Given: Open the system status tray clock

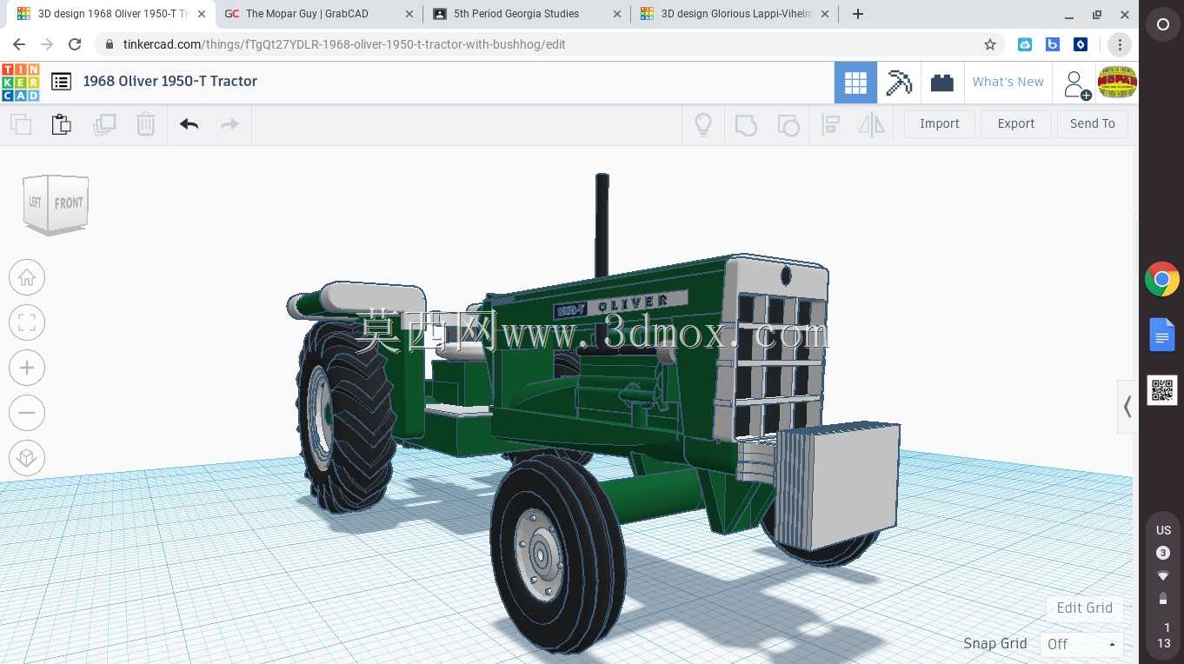Looking at the screenshot, I should pyautogui.click(x=1163, y=635).
